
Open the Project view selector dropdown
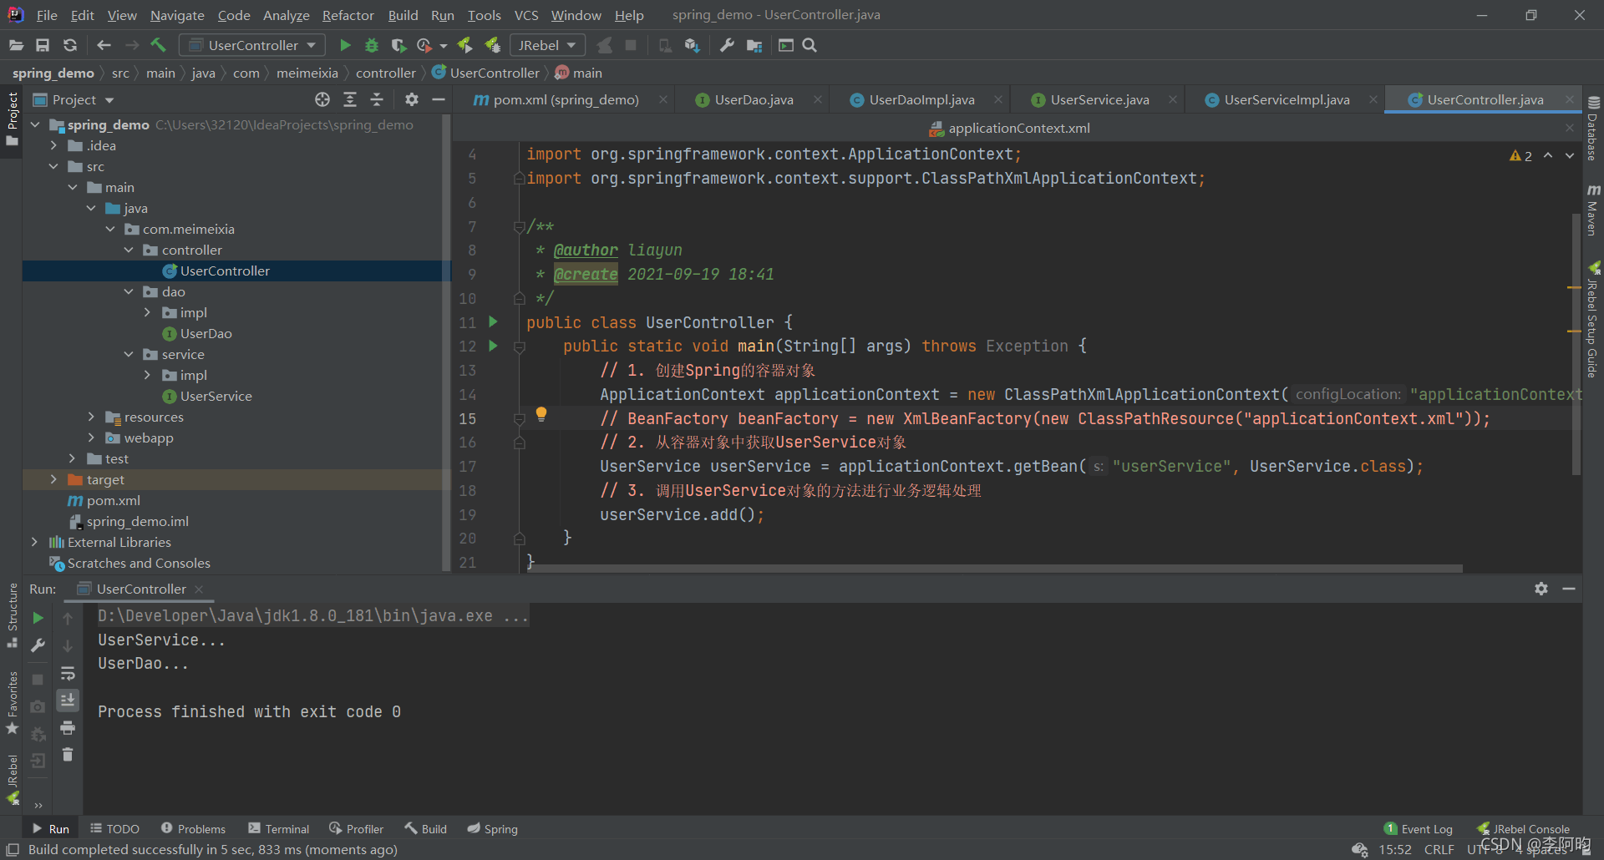74,99
